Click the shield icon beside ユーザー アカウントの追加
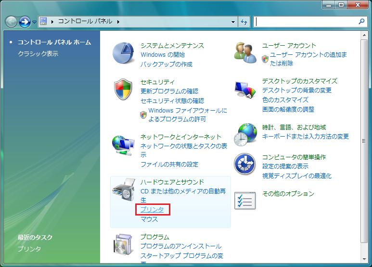Image resolution: width=372 pixels, height=267 pixels. (265, 59)
